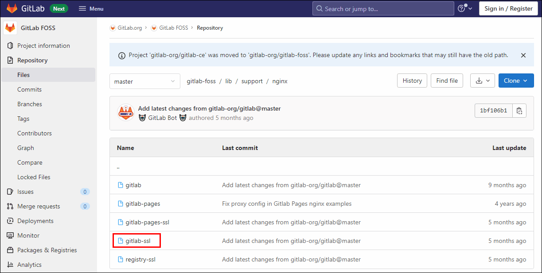Screen dimensions: 542x273
Task: Click the Issues sidebar icon
Action: click(x=10, y=192)
